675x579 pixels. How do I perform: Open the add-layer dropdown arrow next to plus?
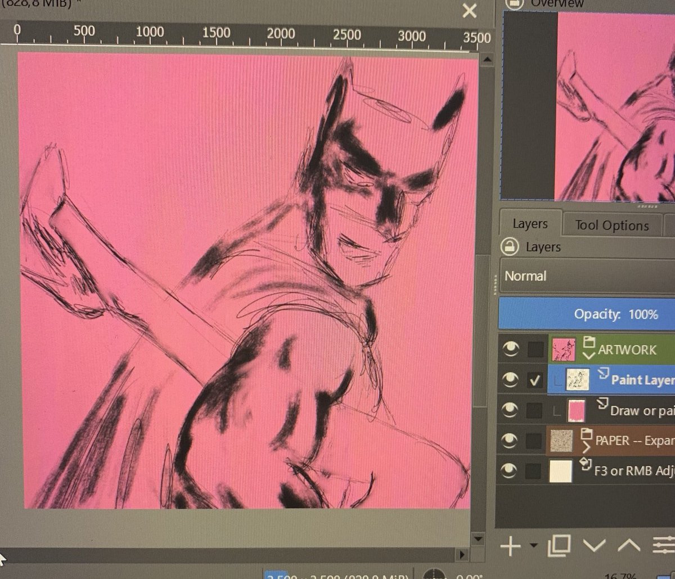click(533, 546)
